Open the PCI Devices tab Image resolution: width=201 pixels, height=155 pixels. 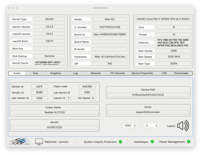click(117, 73)
